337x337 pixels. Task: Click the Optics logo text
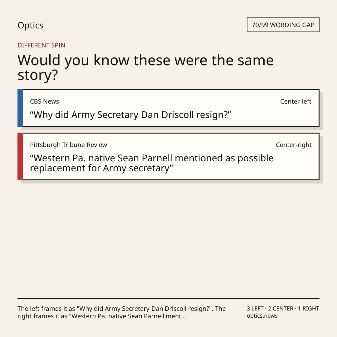pos(30,26)
